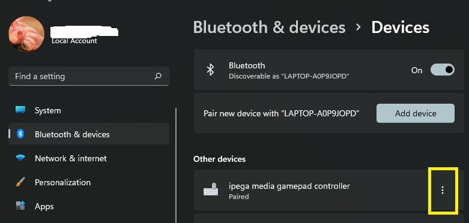The image size is (469, 223).
Task: Click the sidebar vertical scrollbar
Action: (176, 165)
